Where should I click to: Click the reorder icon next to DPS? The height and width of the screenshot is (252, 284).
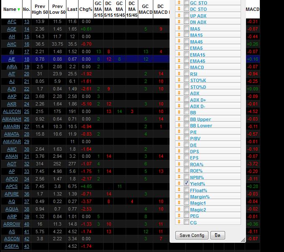179,151
